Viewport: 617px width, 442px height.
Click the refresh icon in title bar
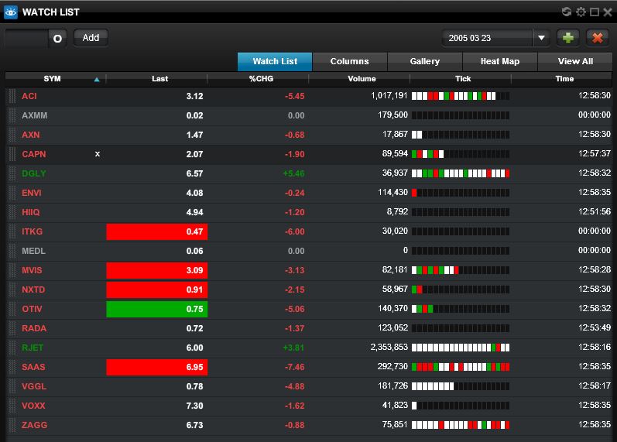pyautogui.click(x=567, y=12)
